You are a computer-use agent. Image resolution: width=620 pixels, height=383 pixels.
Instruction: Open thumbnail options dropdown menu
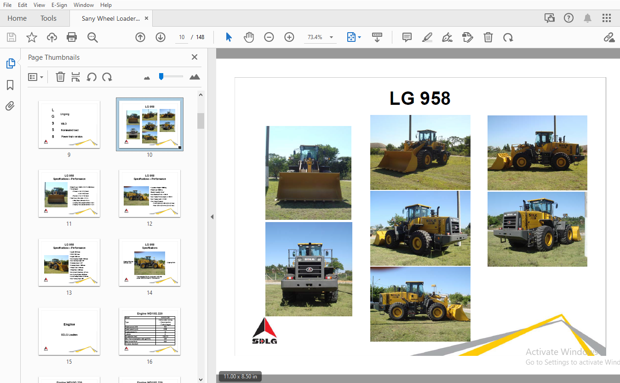(x=35, y=77)
